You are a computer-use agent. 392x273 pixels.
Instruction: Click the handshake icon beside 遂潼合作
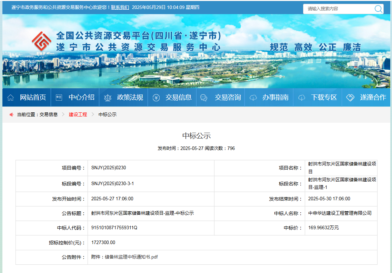[x=350, y=98]
